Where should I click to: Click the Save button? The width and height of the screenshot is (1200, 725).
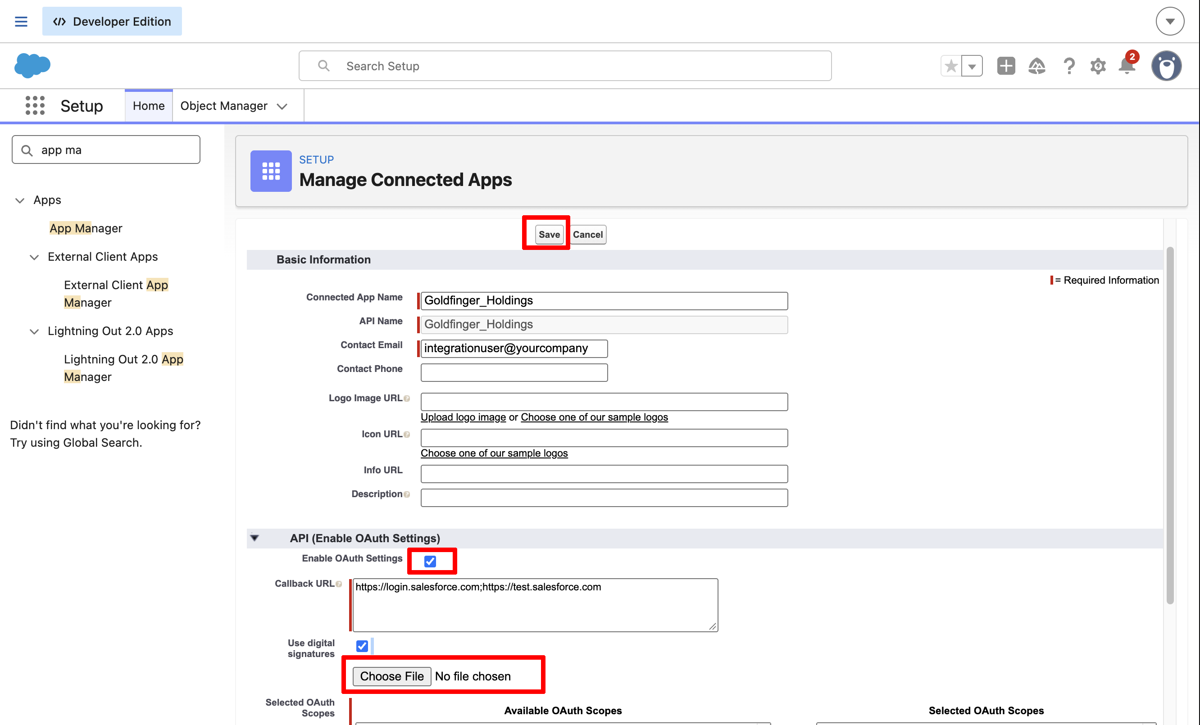click(549, 234)
